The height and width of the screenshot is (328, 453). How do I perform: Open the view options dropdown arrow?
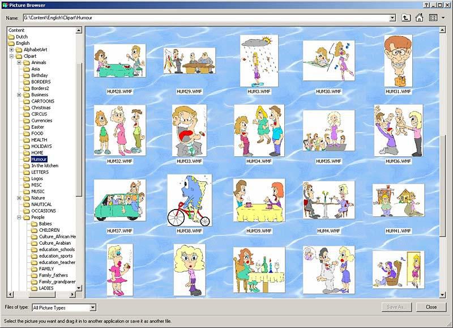point(443,18)
